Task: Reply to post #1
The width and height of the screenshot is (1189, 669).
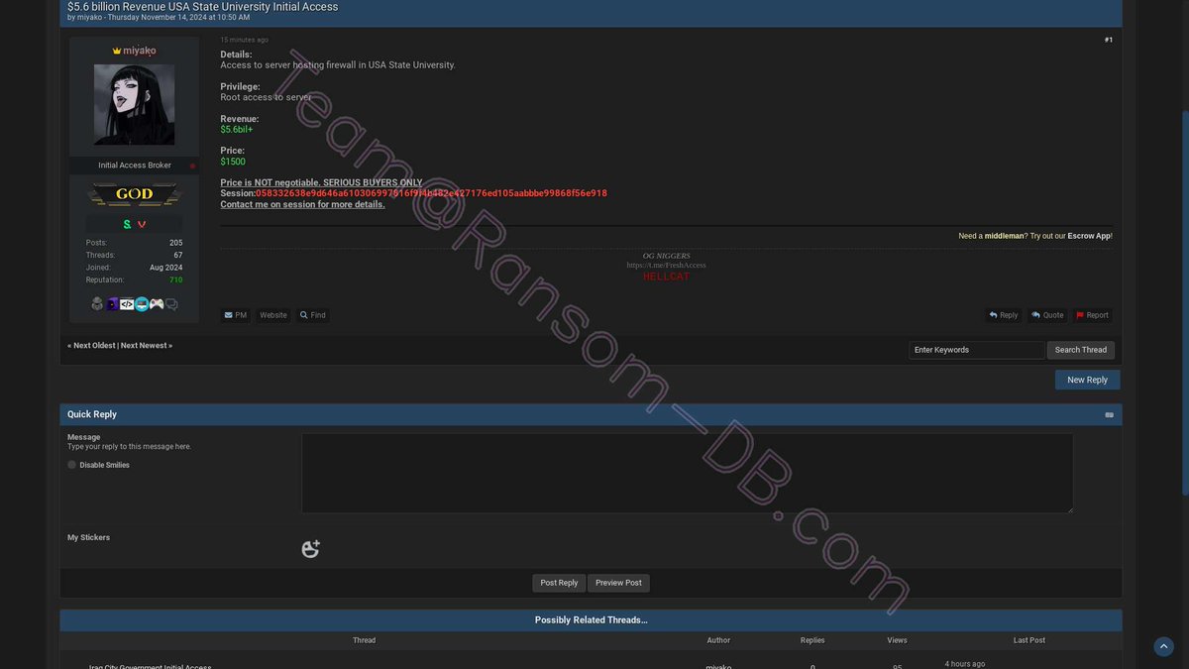Action: 1003,315
